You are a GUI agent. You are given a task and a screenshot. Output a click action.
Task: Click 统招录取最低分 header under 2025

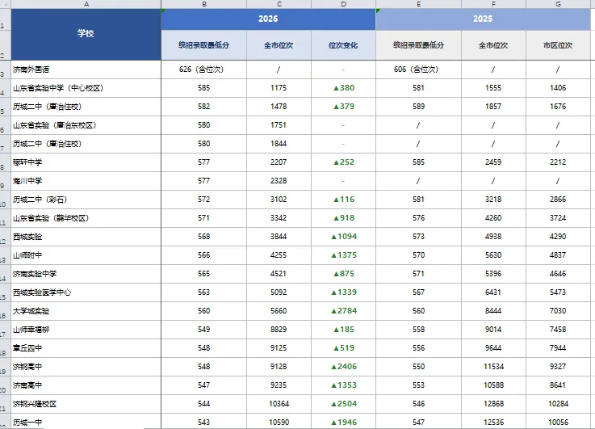point(418,45)
